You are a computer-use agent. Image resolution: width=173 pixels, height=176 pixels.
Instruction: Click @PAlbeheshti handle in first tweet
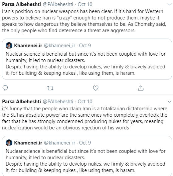[58, 4]
